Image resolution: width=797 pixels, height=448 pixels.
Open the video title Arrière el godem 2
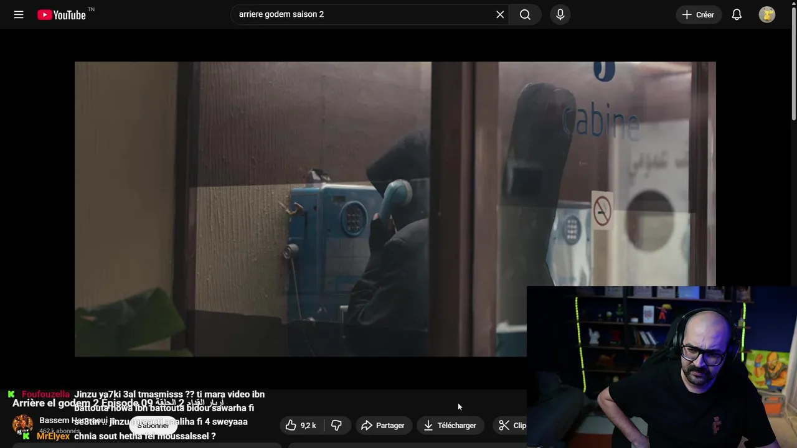click(x=118, y=403)
